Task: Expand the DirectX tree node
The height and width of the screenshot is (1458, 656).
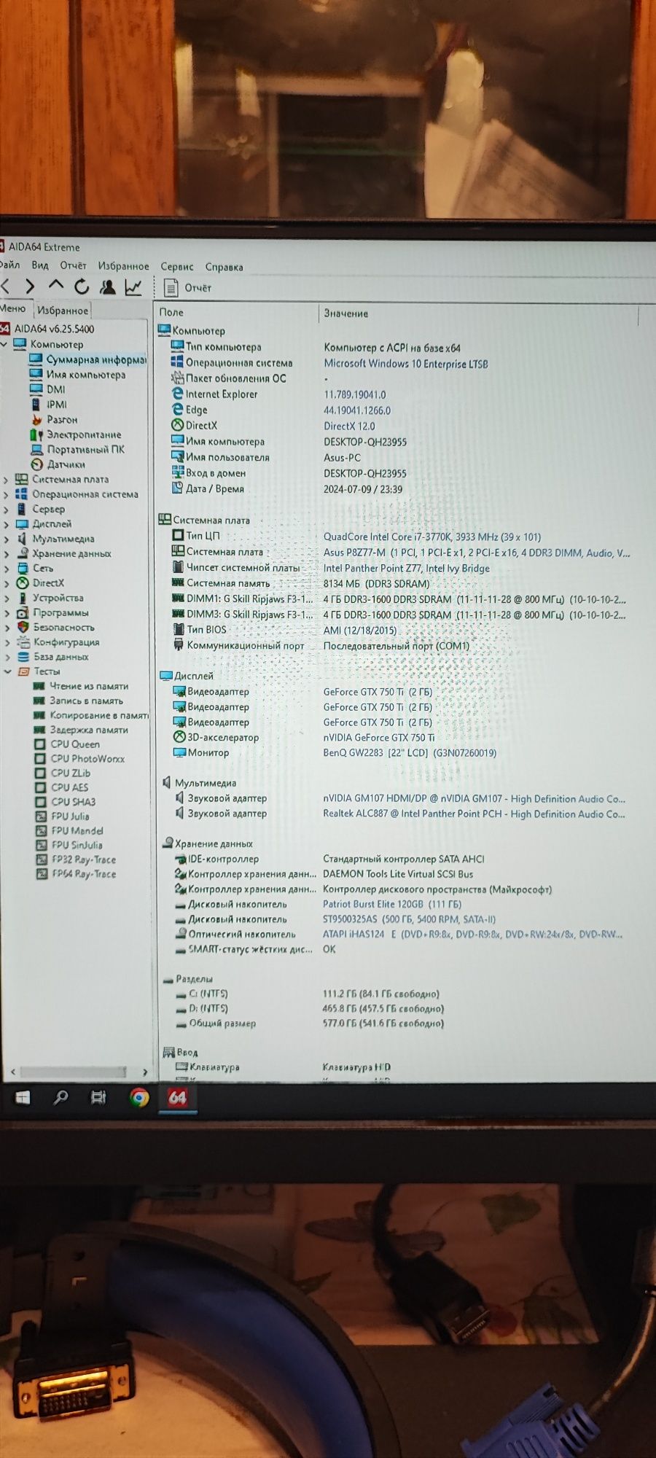Action: pyautogui.click(x=6, y=583)
